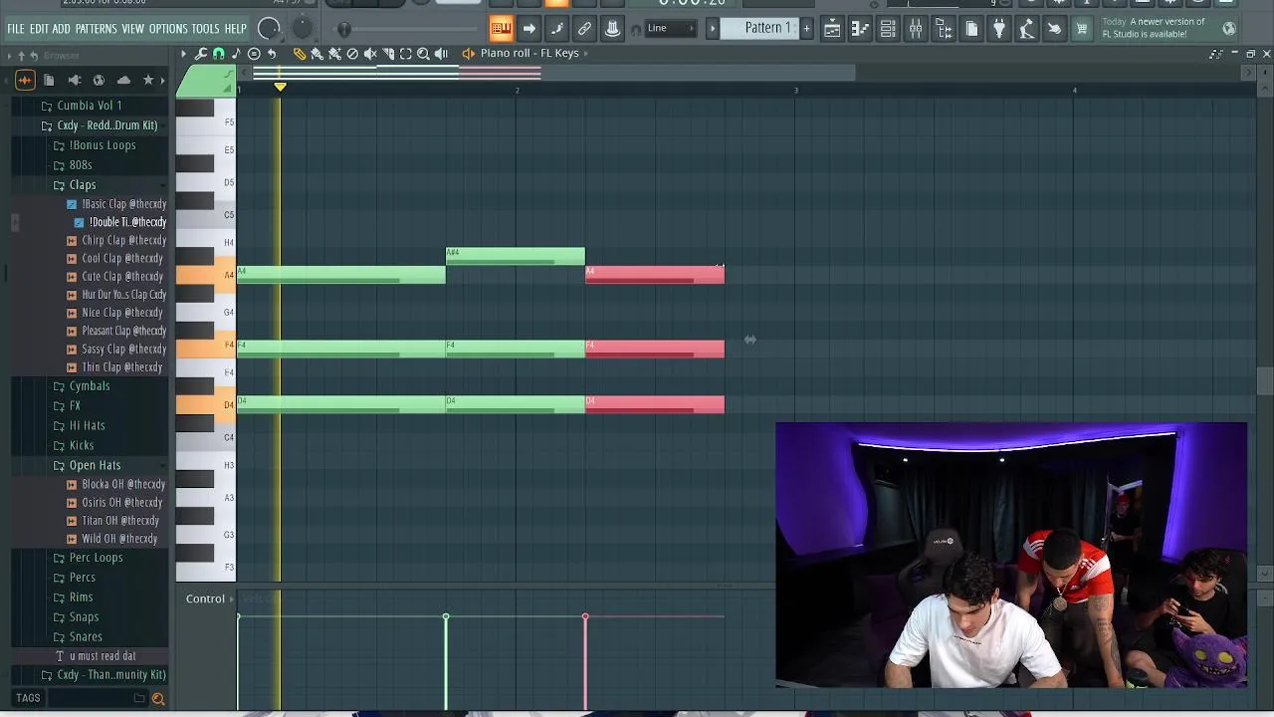This screenshot has height=717, width=1274.
Task: Open piano roll target channel arrow after FL Keys
Action: coord(586,54)
